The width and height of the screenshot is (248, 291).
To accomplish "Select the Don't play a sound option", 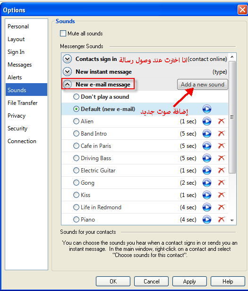I will pyautogui.click(x=76, y=97).
